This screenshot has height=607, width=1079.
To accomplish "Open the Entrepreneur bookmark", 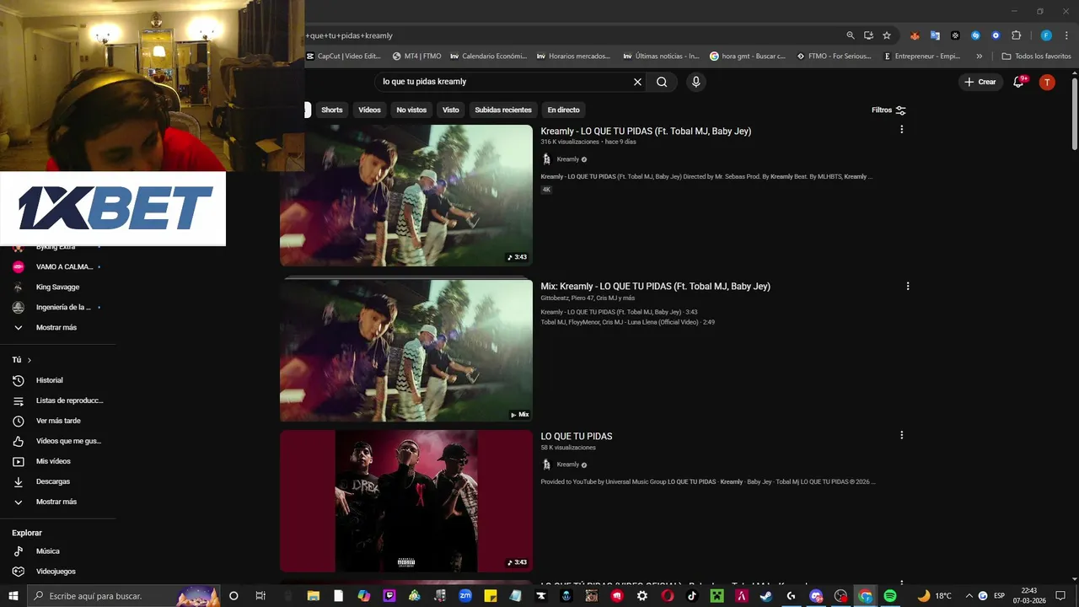I will [x=921, y=56].
